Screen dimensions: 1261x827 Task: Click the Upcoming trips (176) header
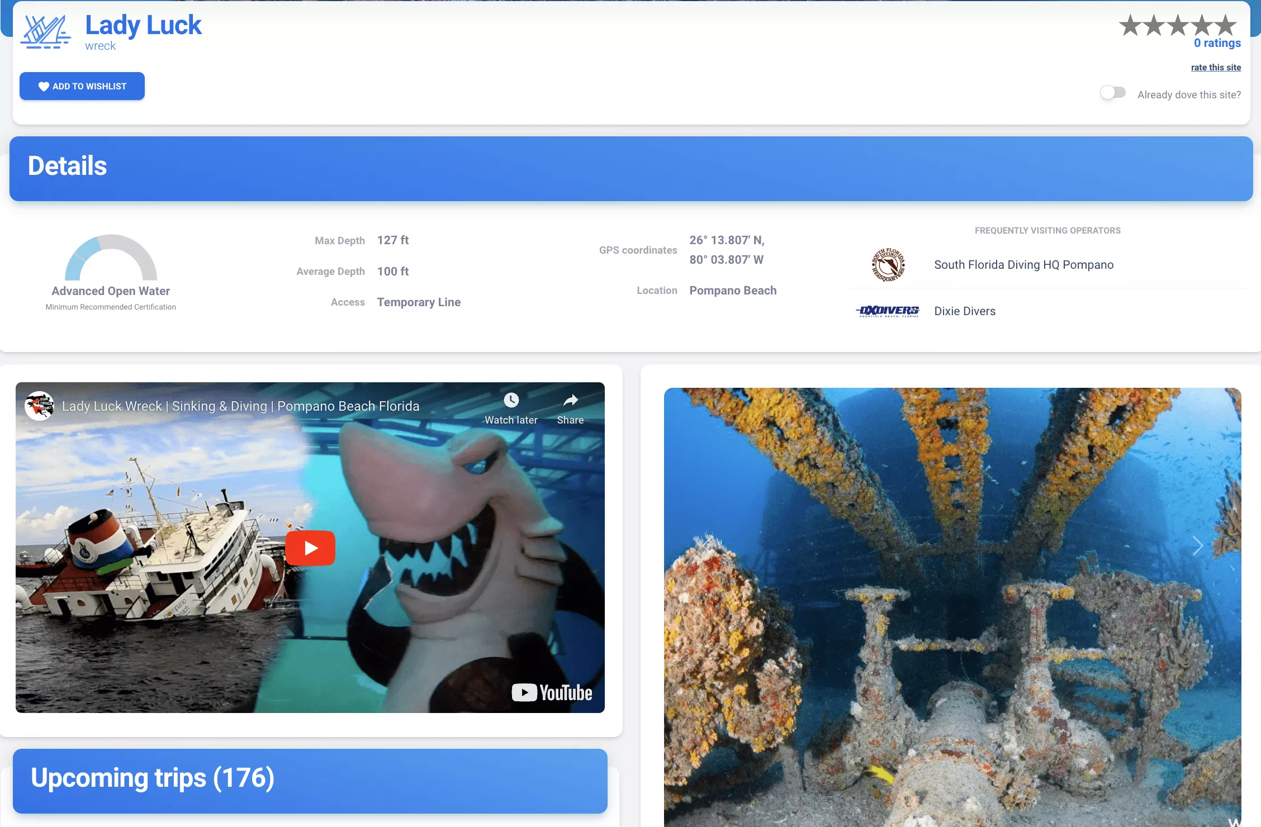coord(310,781)
